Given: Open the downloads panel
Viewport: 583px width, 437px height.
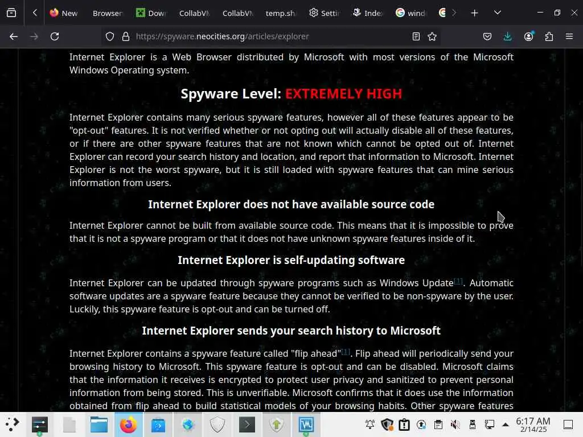Looking at the screenshot, I should pyautogui.click(x=507, y=36).
